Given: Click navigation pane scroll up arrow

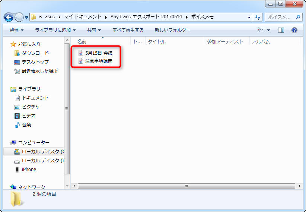Looking at the screenshot, I should tap(67, 40).
